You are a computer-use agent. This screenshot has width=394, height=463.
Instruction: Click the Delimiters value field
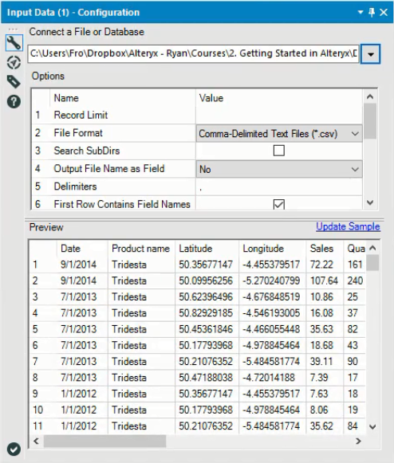tap(278, 186)
